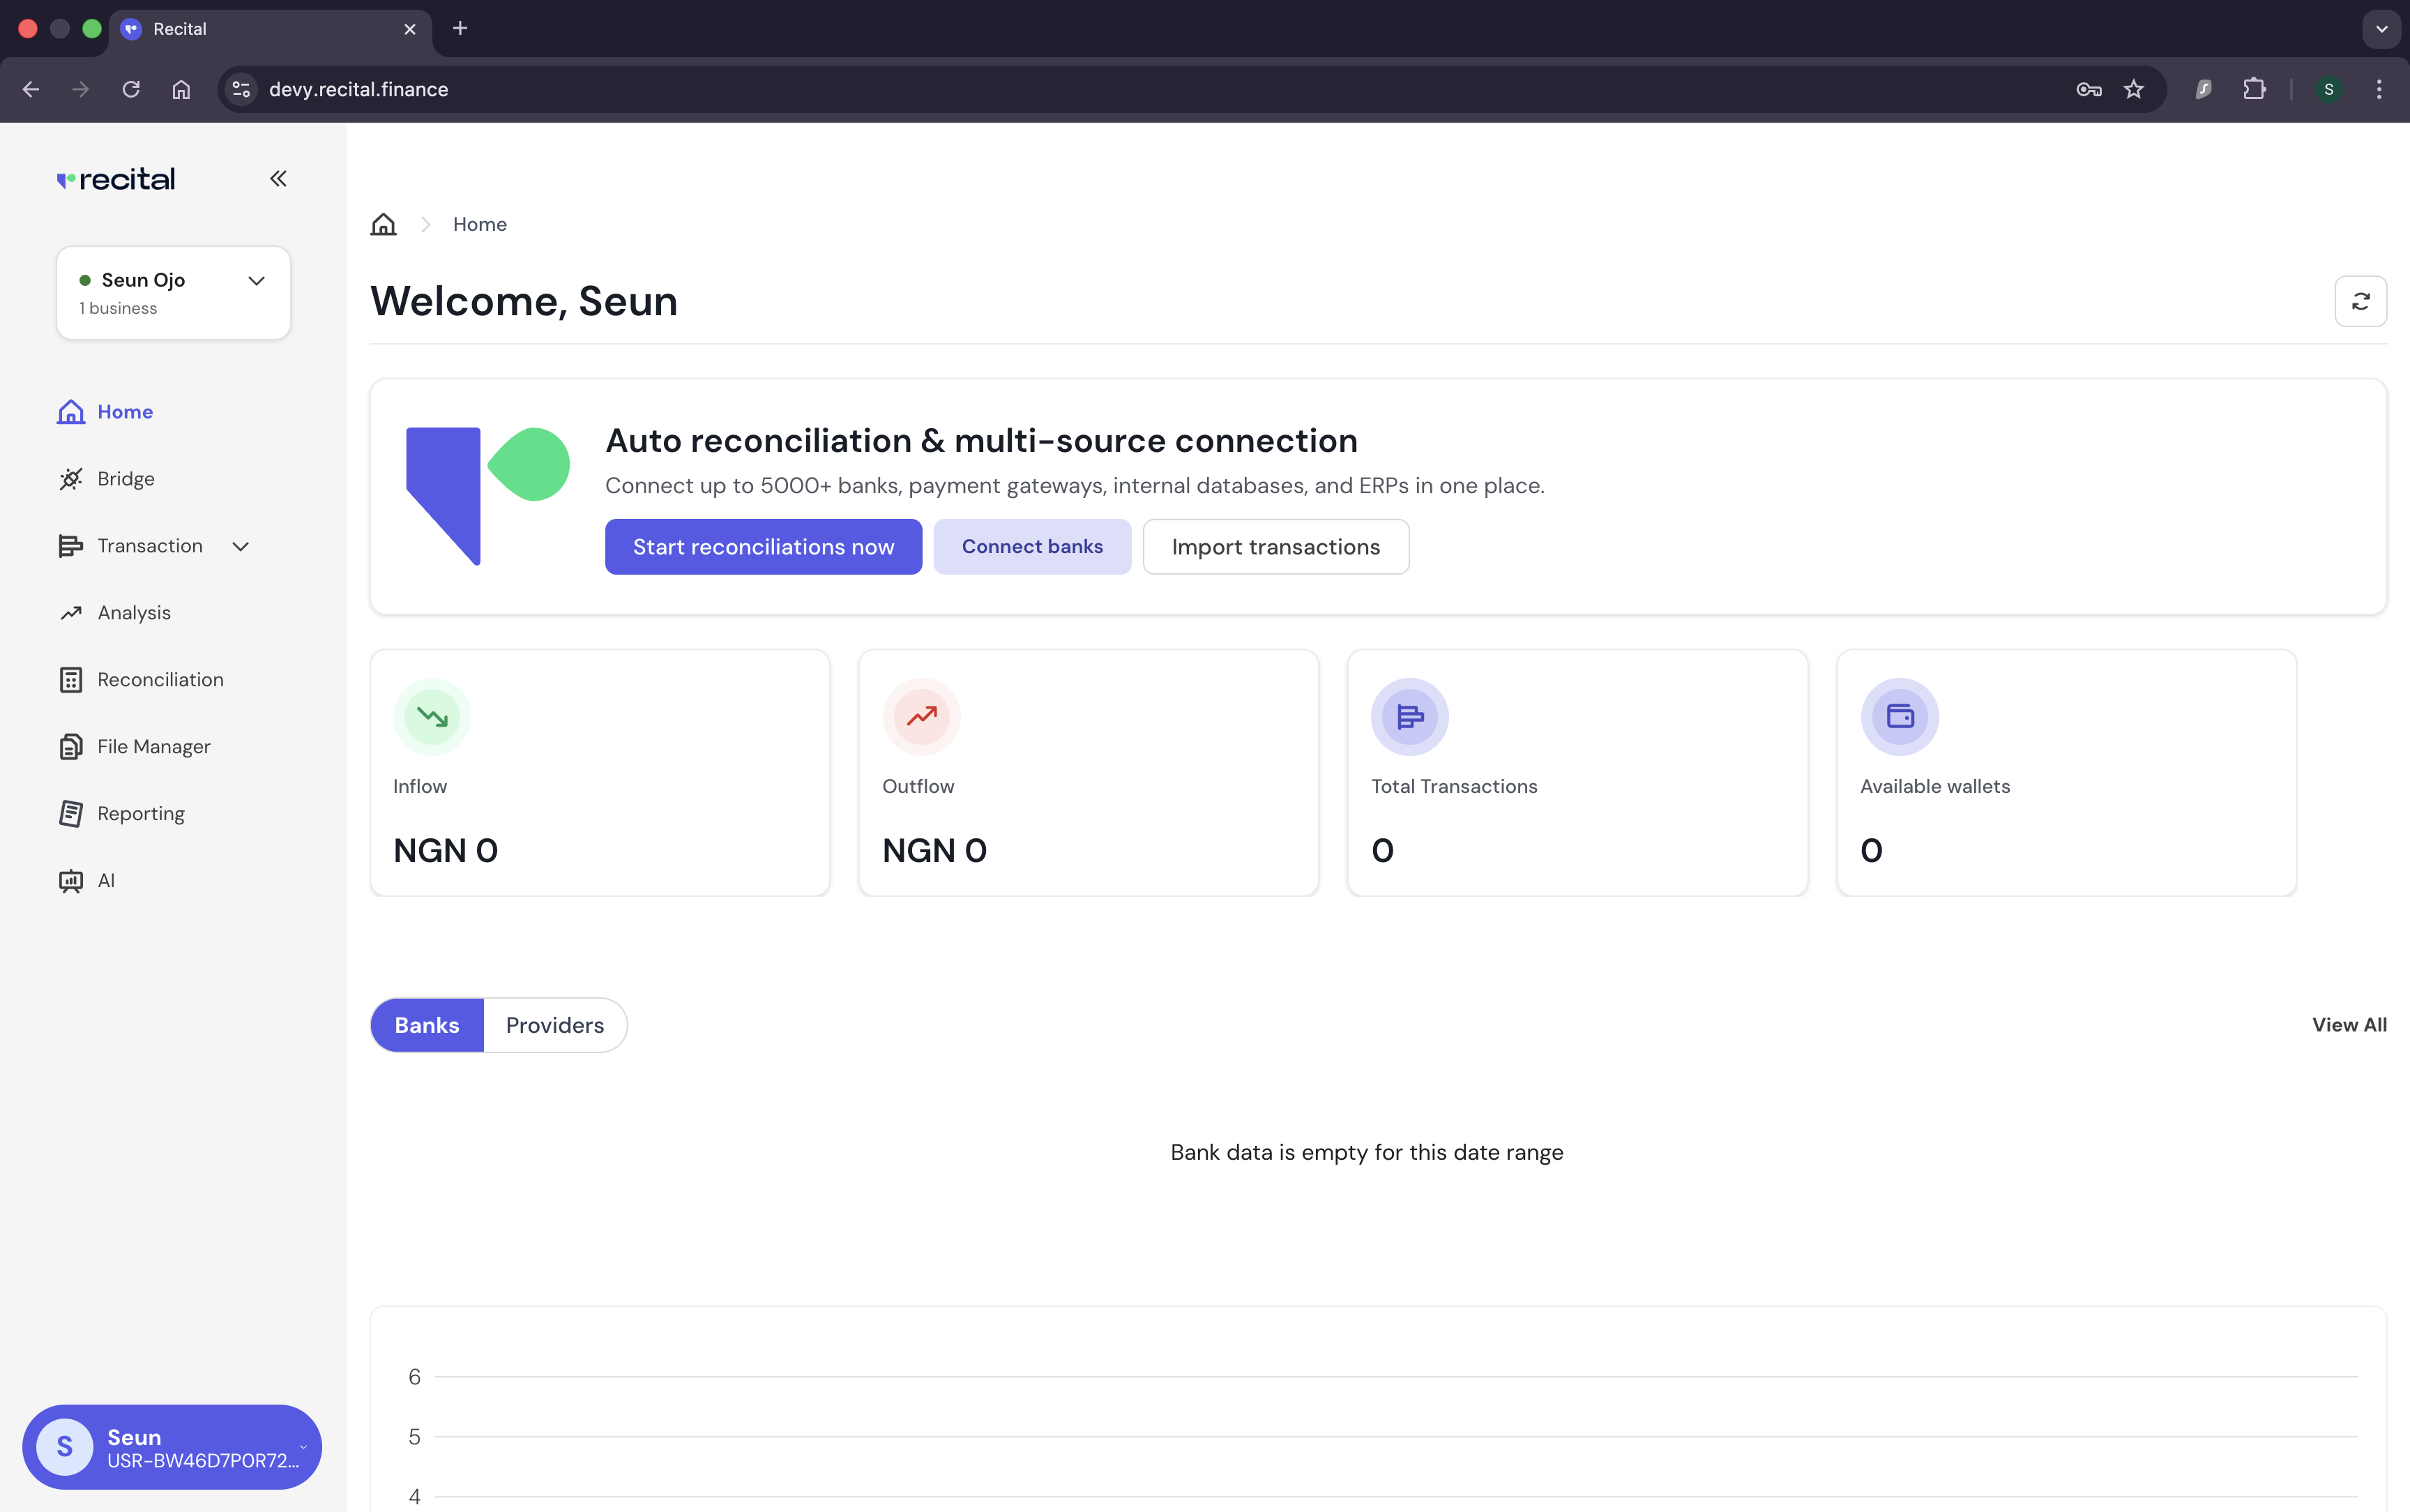Open File Manager in sidebar
Image resolution: width=2410 pixels, height=1512 pixels.
(153, 747)
